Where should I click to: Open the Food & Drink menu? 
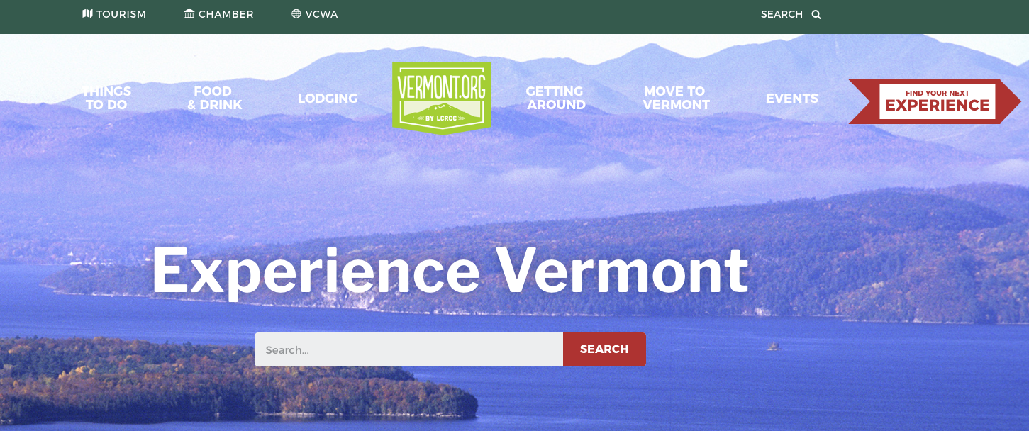[x=214, y=98]
